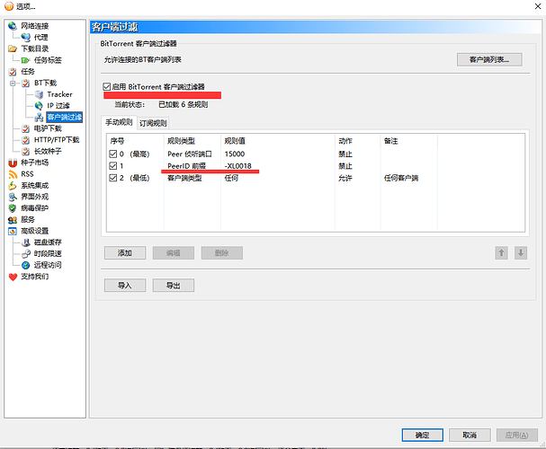
Task: Click the 种子市场 magnet icon
Action: (13, 163)
